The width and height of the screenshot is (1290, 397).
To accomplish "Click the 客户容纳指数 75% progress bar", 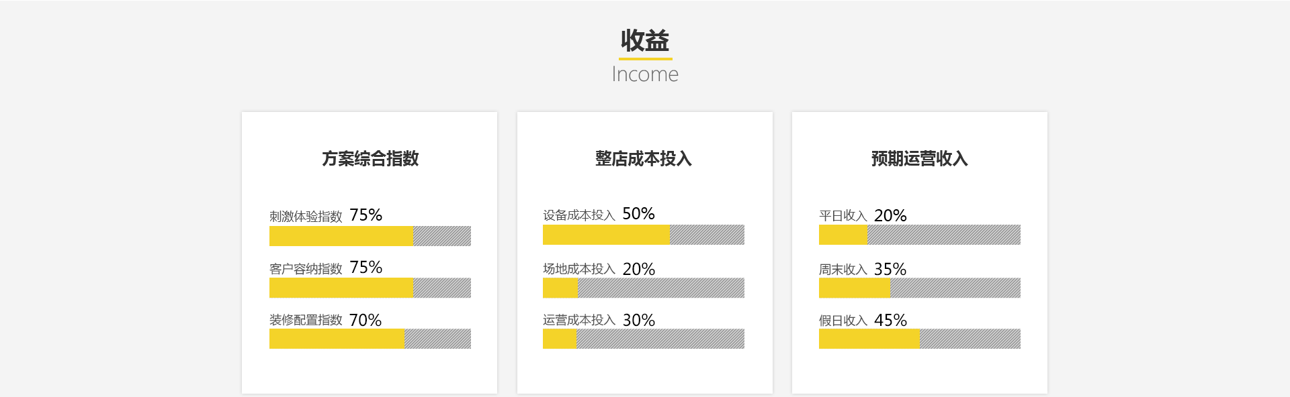I will pyautogui.click(x=370, y=288).
